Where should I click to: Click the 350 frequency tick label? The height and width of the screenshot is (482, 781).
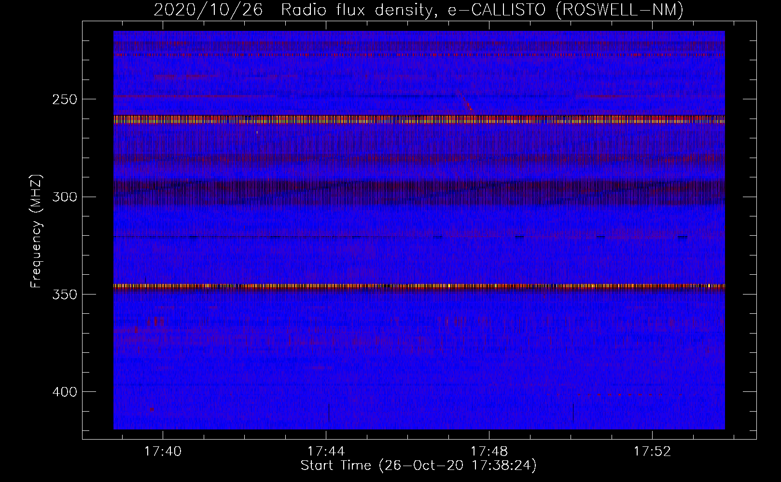tap(65, 294)
